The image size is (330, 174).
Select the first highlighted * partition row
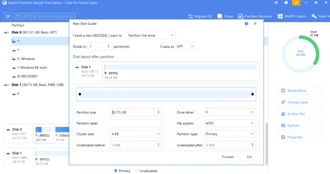click(40, 41)
